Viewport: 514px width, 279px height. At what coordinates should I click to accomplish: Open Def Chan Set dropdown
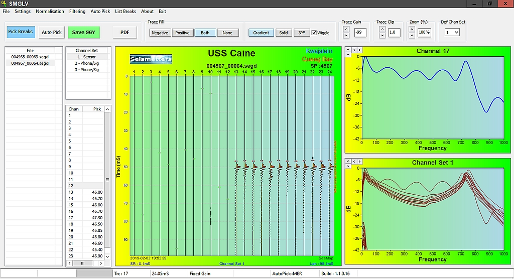pos(452,32)
